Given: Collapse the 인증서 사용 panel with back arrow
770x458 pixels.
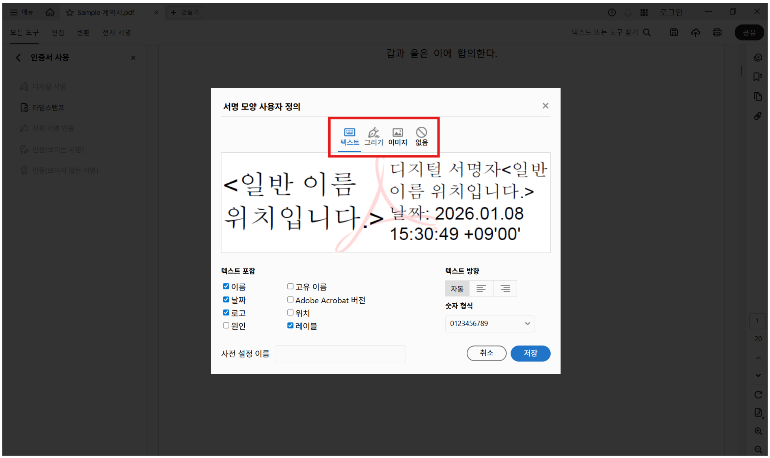Looking at the screenshot, I should (x=18, y=57).
